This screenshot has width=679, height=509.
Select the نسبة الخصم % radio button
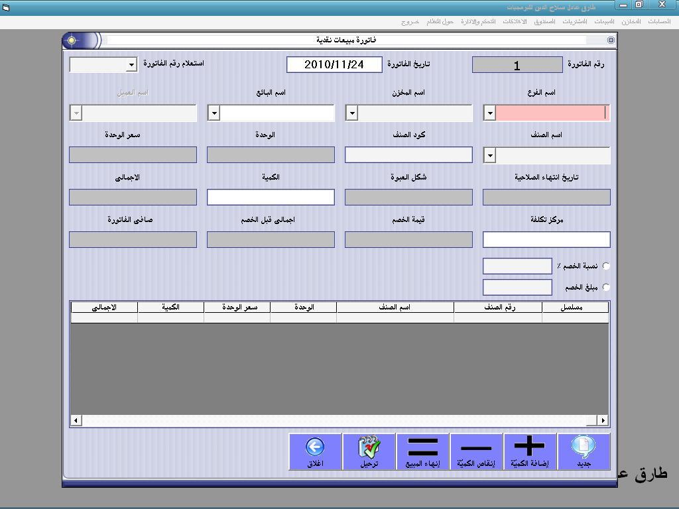click(x=606, y=266)
